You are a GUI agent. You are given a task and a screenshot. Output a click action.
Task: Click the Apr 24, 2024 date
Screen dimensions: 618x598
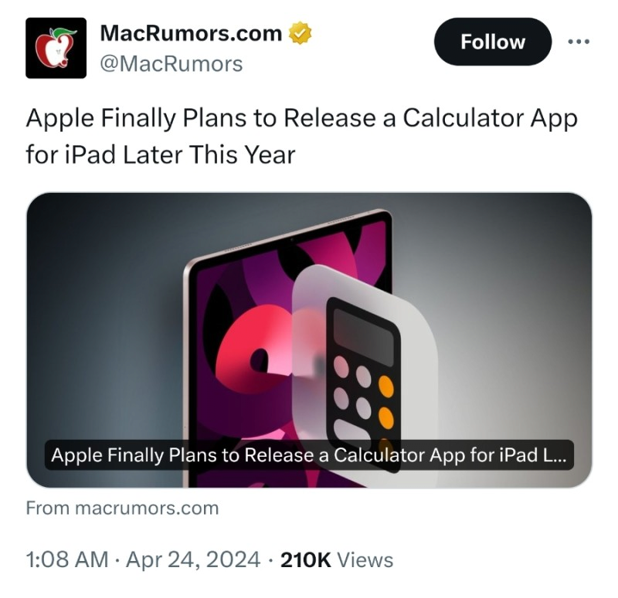192,559
